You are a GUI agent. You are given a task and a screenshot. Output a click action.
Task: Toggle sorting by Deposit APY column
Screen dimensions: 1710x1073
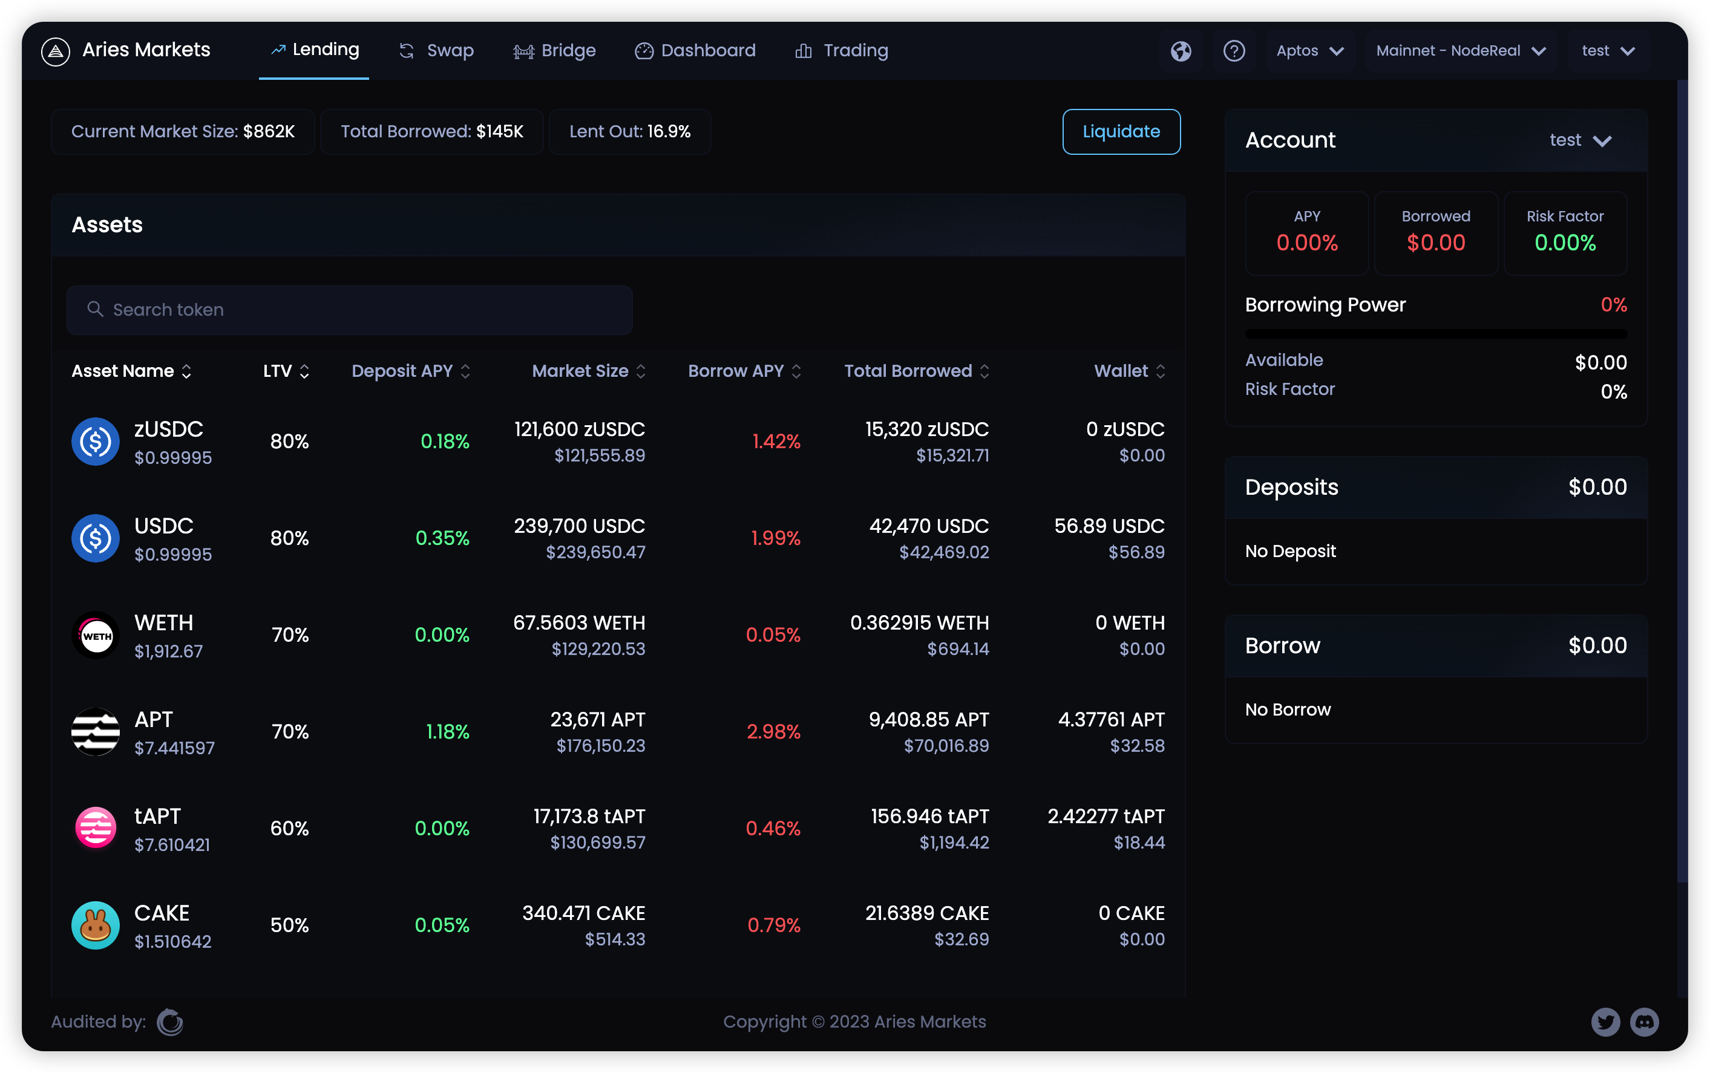[410, 371]
